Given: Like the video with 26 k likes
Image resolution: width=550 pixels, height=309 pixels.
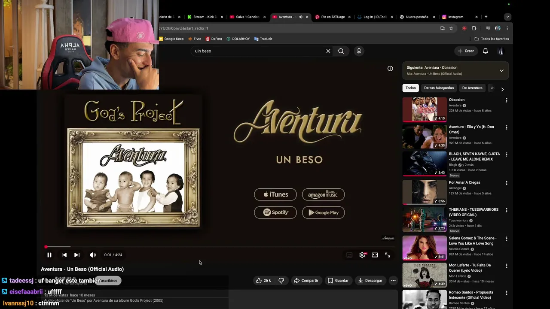Looking at the screenshot, I should pos(263,281).
